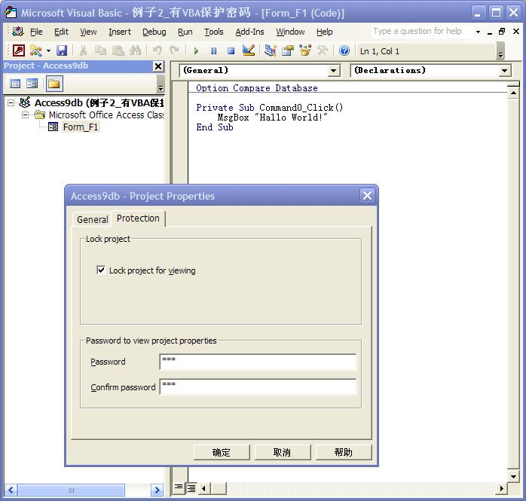Viewport: 526px width, 501px height.
Task: Open toolbar options overflow arrow
Action: click(500, 51)
